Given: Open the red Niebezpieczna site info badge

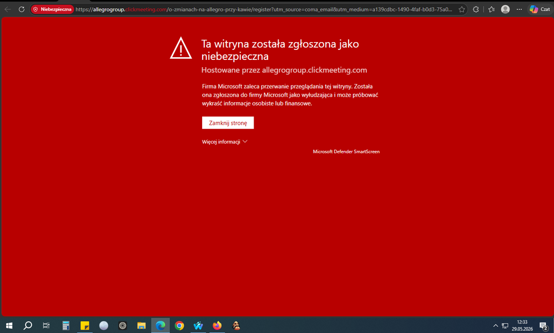Looking at the screenshot, I should pyautogui.click(x=52, y=9).
